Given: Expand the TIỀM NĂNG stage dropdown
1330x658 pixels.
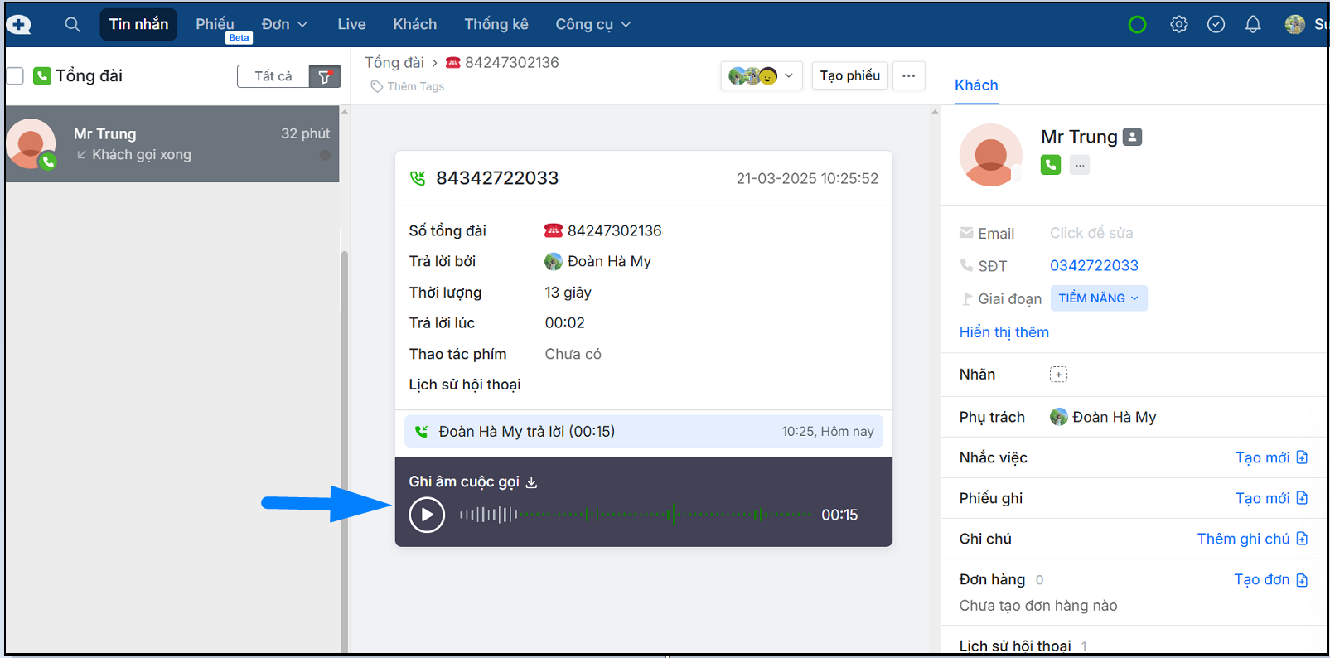Looking at the screenshot, I should pos(1098,298).
